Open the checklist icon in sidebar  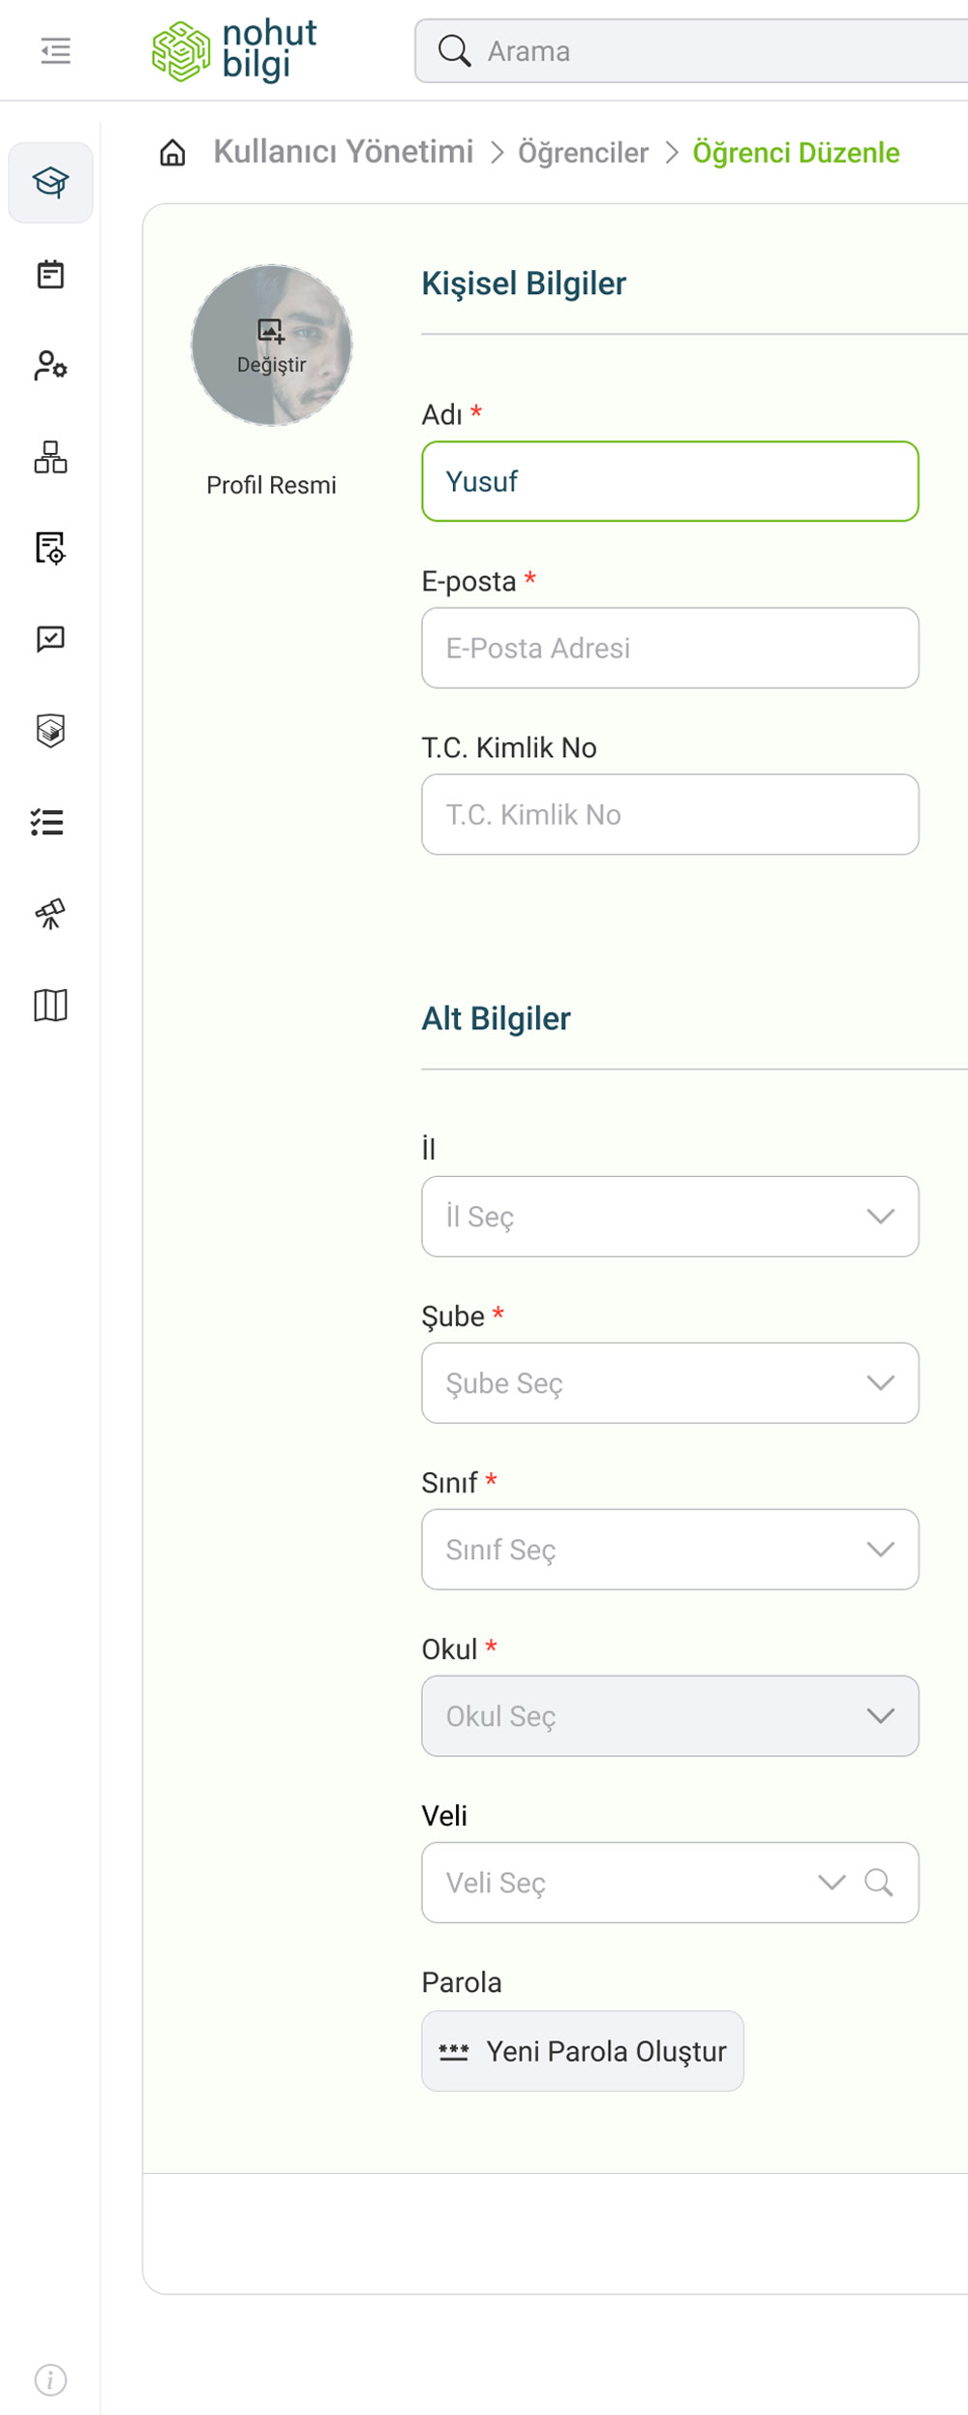[50, 822]
